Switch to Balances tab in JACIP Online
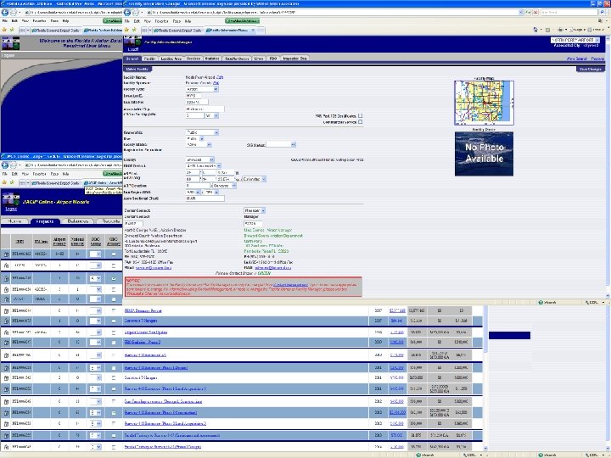The image size is (611, 458). pos(78,221)
